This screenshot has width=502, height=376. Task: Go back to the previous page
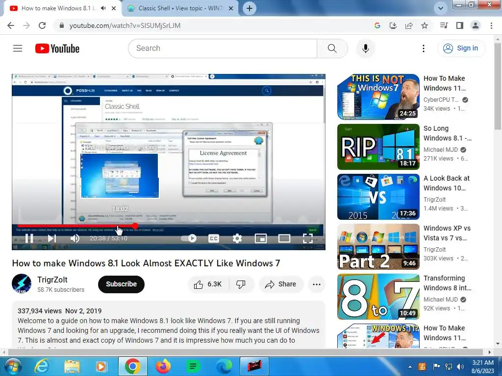tap(11, 25)
